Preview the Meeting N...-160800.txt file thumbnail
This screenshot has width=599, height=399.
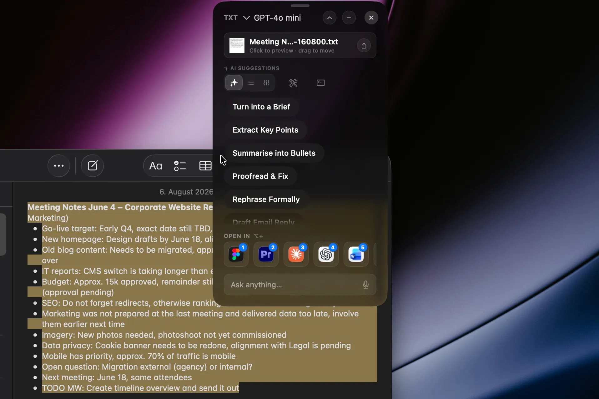click(237, 46)
